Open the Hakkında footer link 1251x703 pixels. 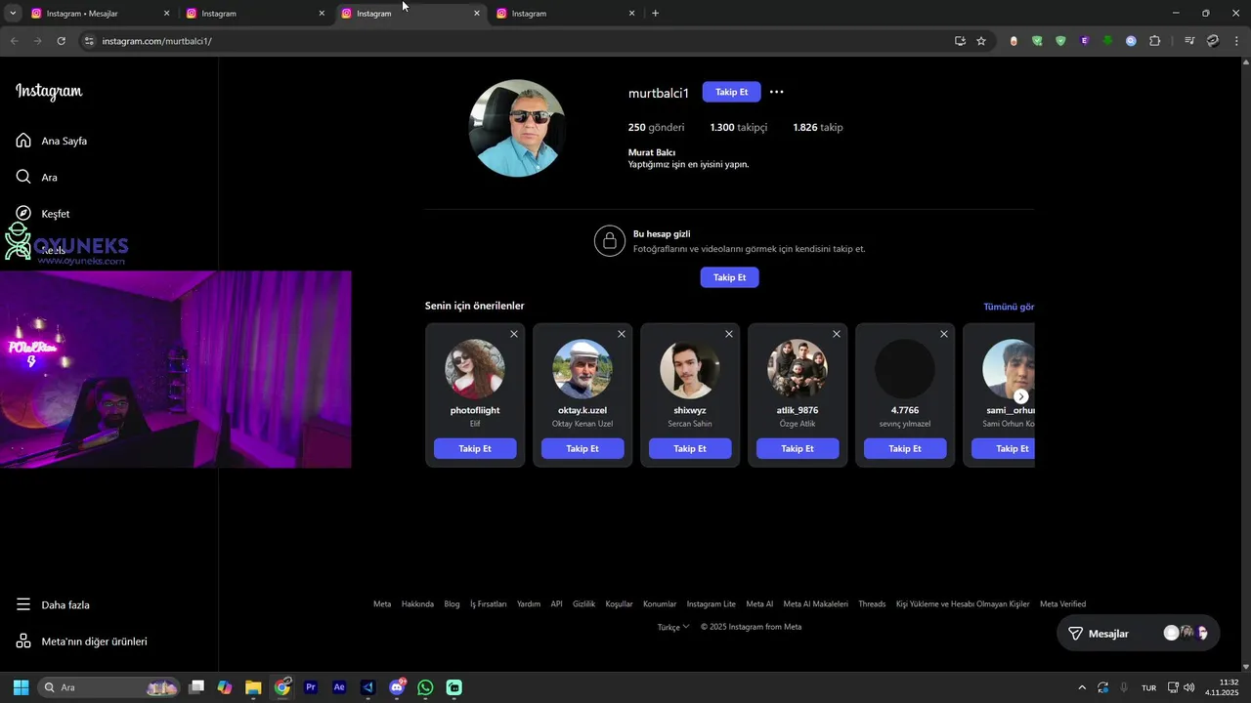[417, 604]
